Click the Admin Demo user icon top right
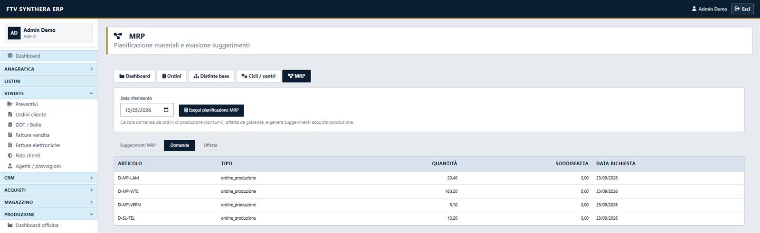The width and height of the screenshot is (760, 233). [694, 9]
